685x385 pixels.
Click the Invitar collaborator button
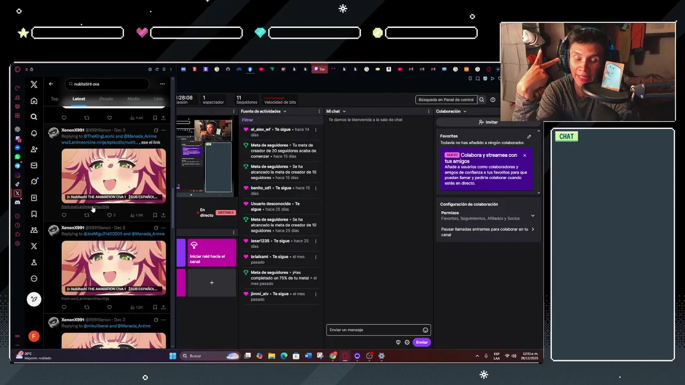(x=488, y=122)
